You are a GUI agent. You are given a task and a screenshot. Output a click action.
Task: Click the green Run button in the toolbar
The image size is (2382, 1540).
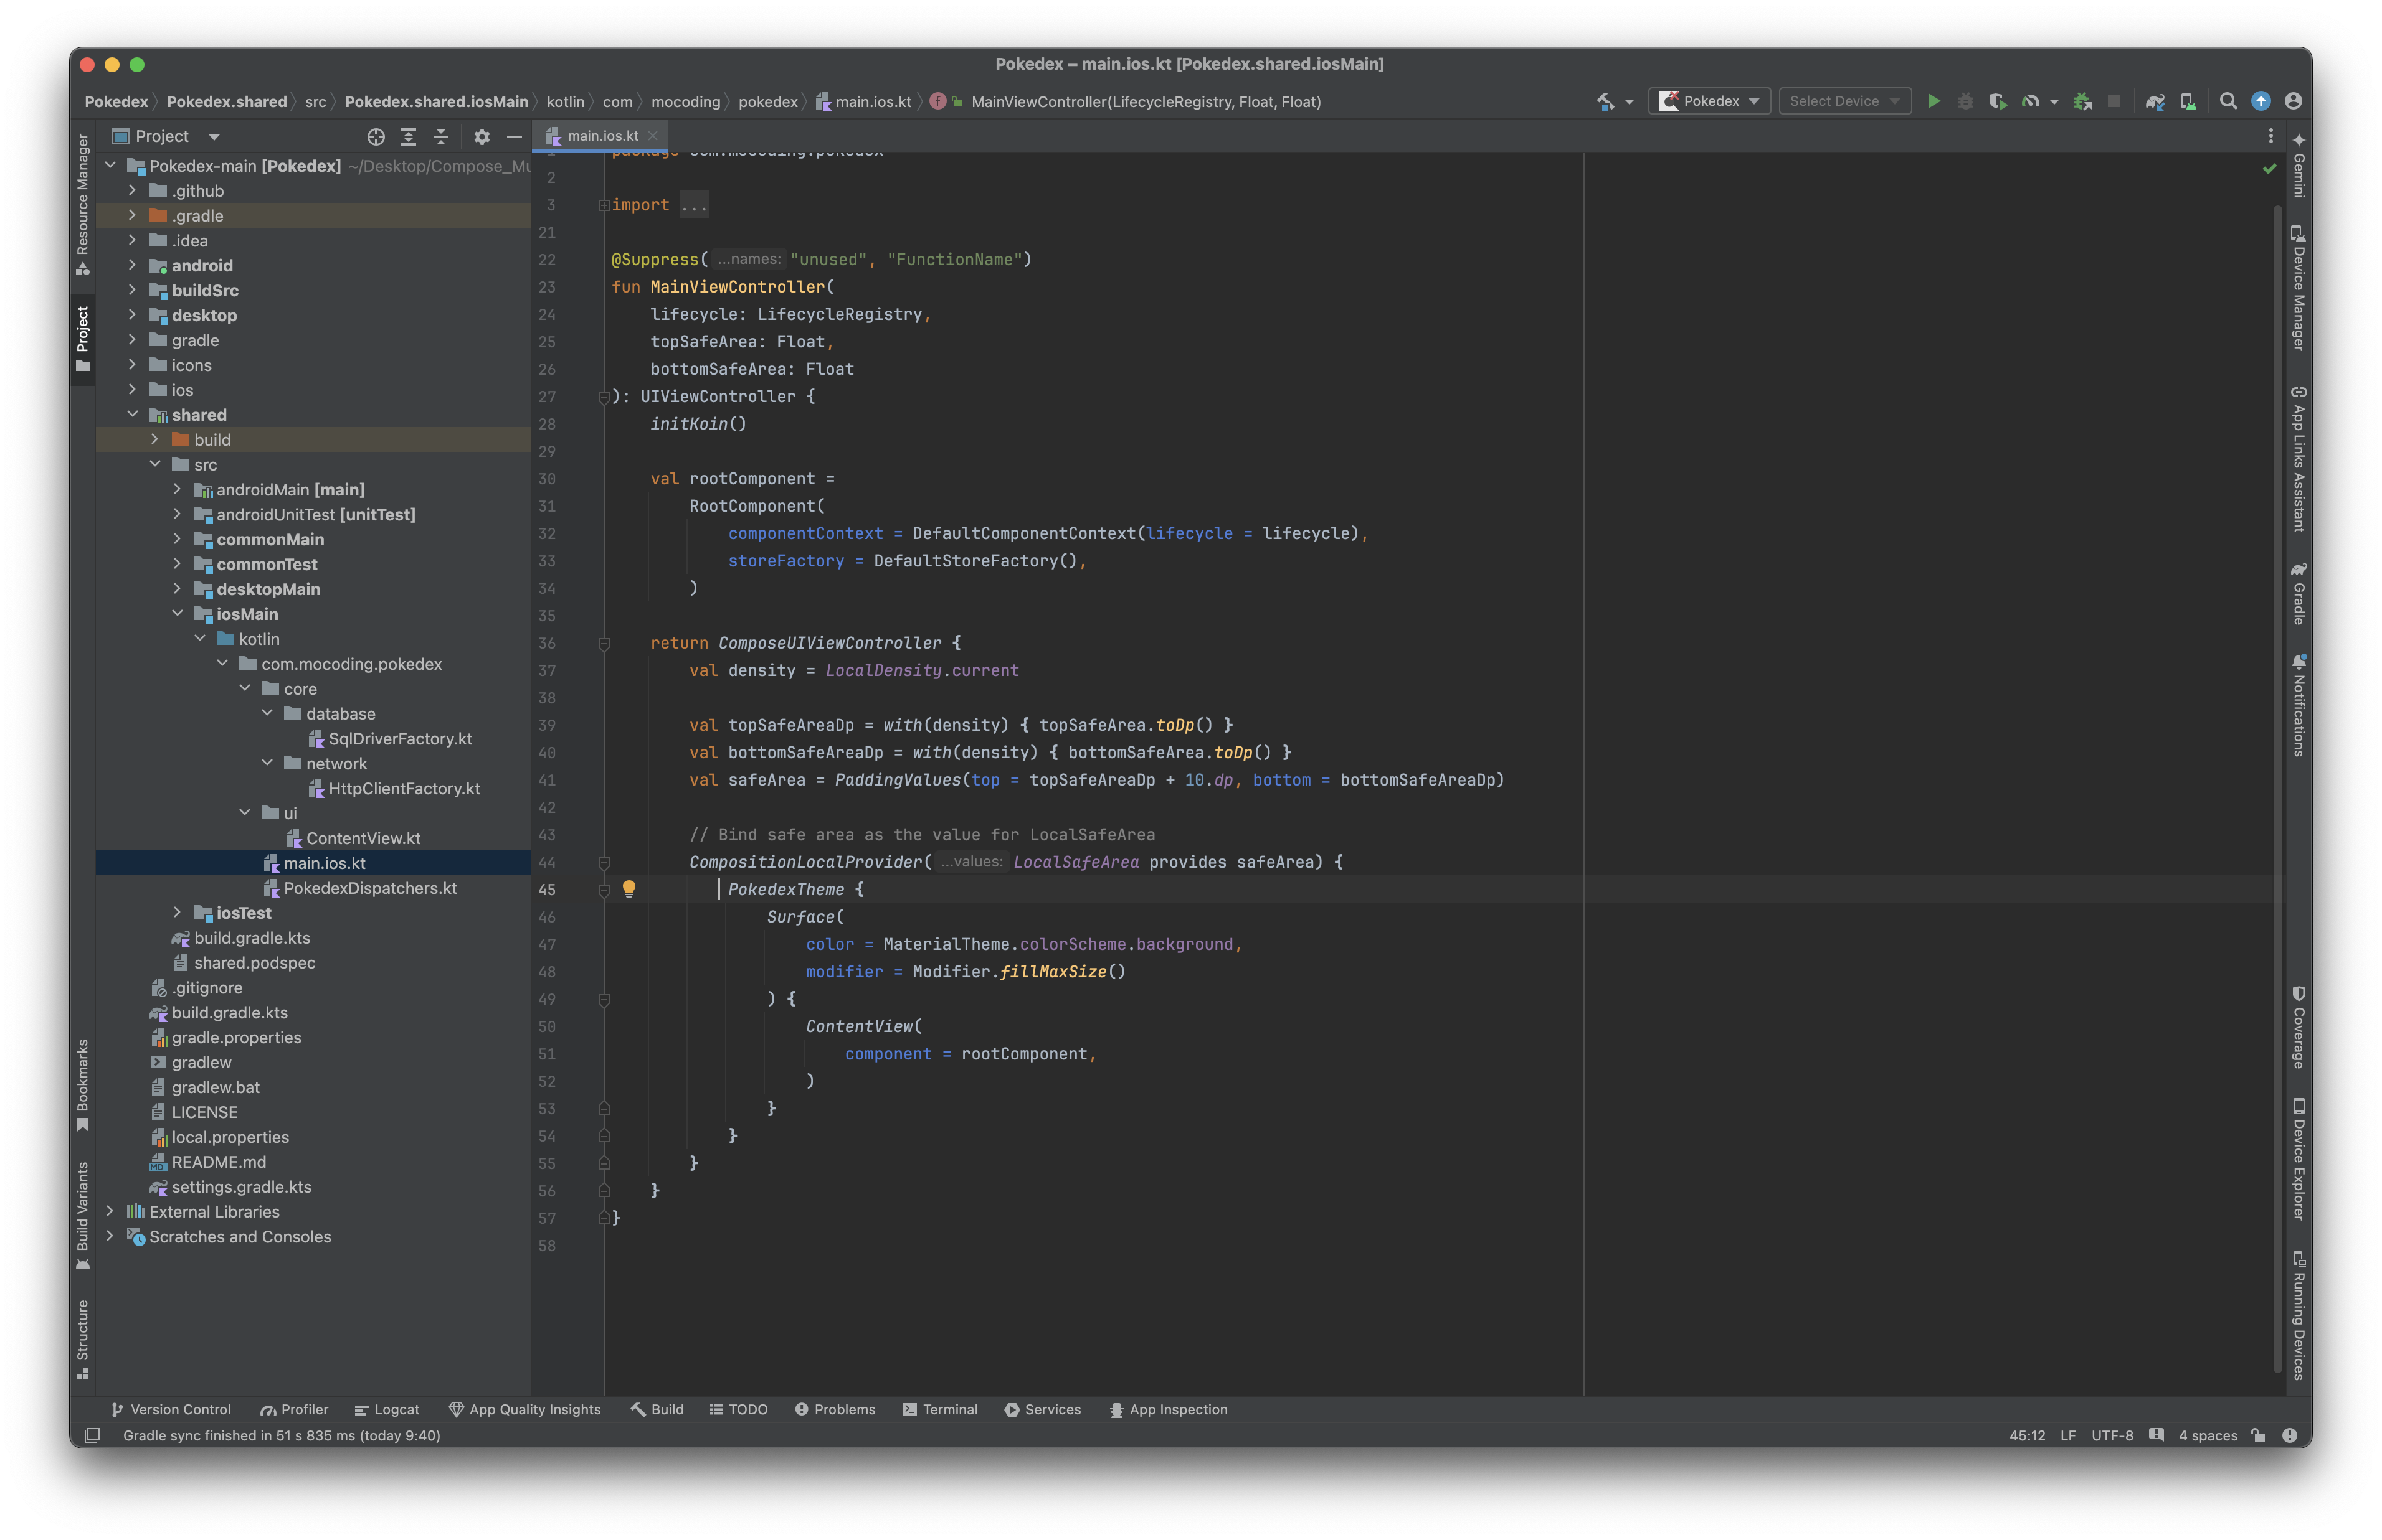coord(1933,101)
